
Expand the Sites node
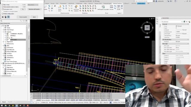click(x=3, y=45)
